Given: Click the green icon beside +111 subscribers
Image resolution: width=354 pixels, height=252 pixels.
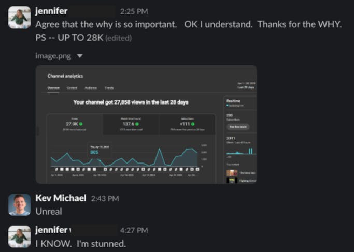Looking at the screenshot, I should 193,124.
